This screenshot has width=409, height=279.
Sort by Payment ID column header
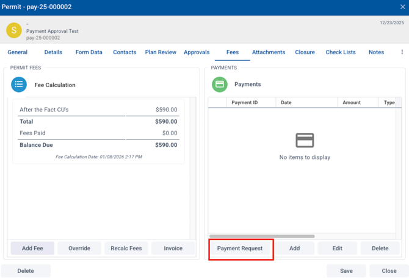point(245,103)
